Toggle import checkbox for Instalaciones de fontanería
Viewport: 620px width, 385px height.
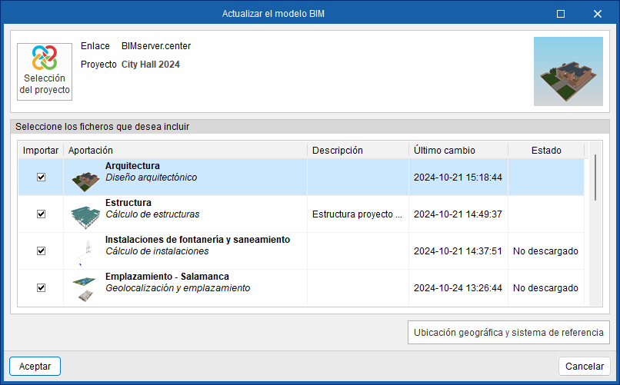[x=42, y=251]
